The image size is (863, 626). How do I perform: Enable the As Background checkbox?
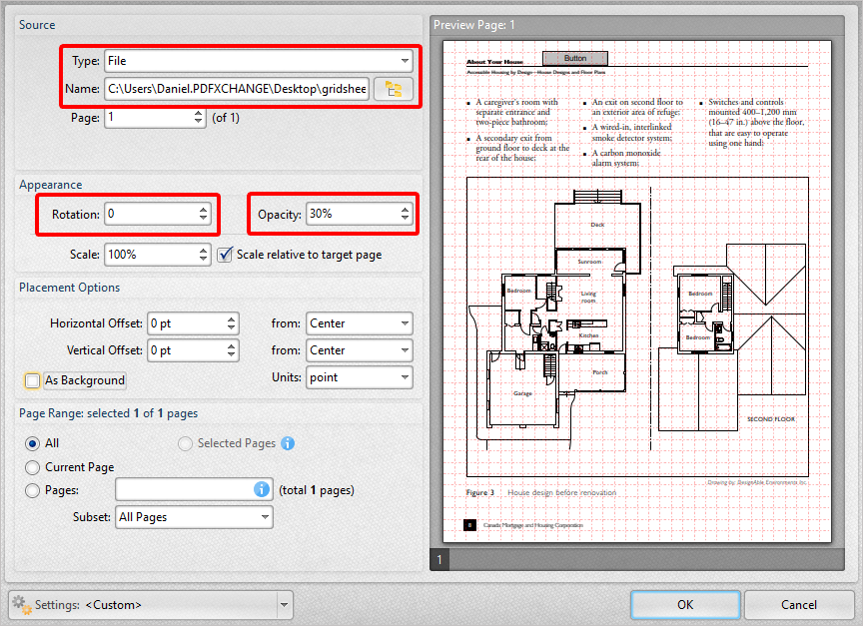coord(33,380)
